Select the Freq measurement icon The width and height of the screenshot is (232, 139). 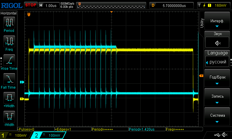(9, 41)
